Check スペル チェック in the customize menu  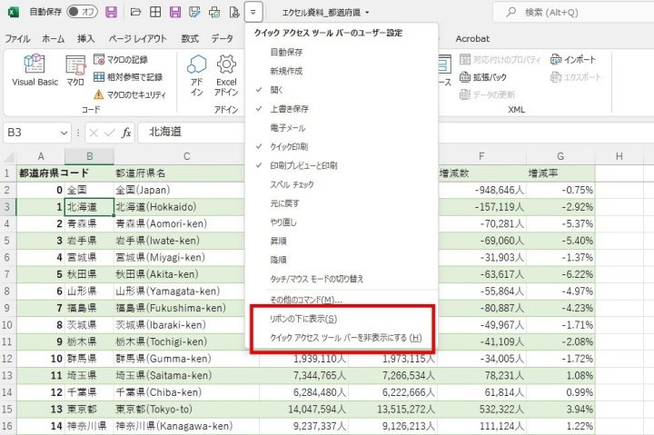342,184
